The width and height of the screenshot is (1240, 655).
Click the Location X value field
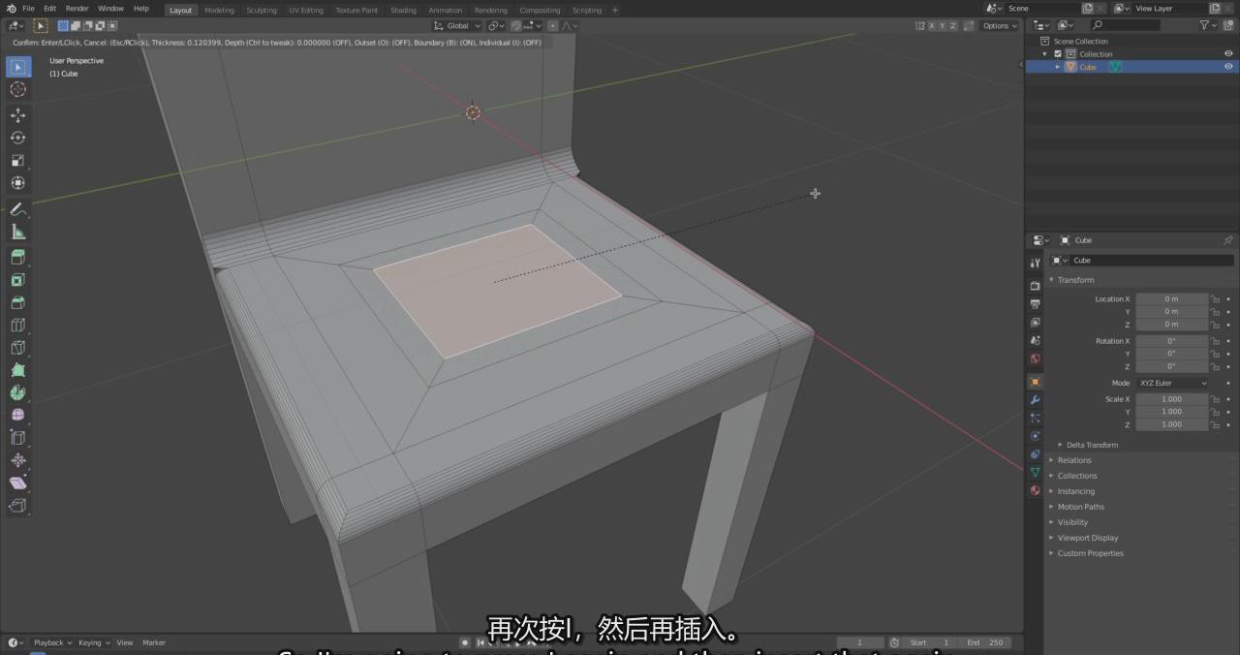(1171, 299)
